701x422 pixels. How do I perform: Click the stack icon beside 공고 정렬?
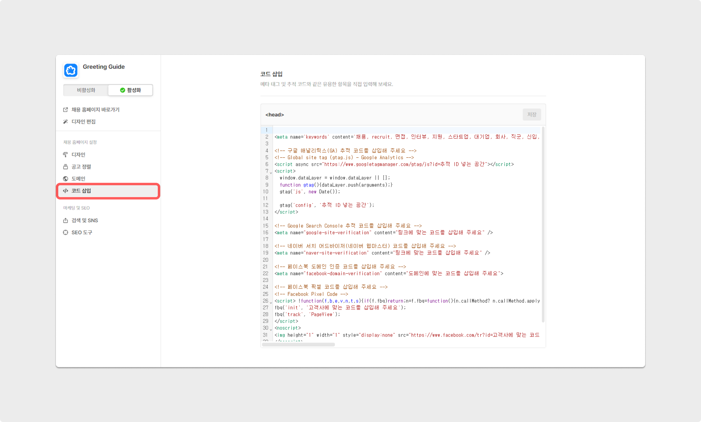(x=66, y=167)
